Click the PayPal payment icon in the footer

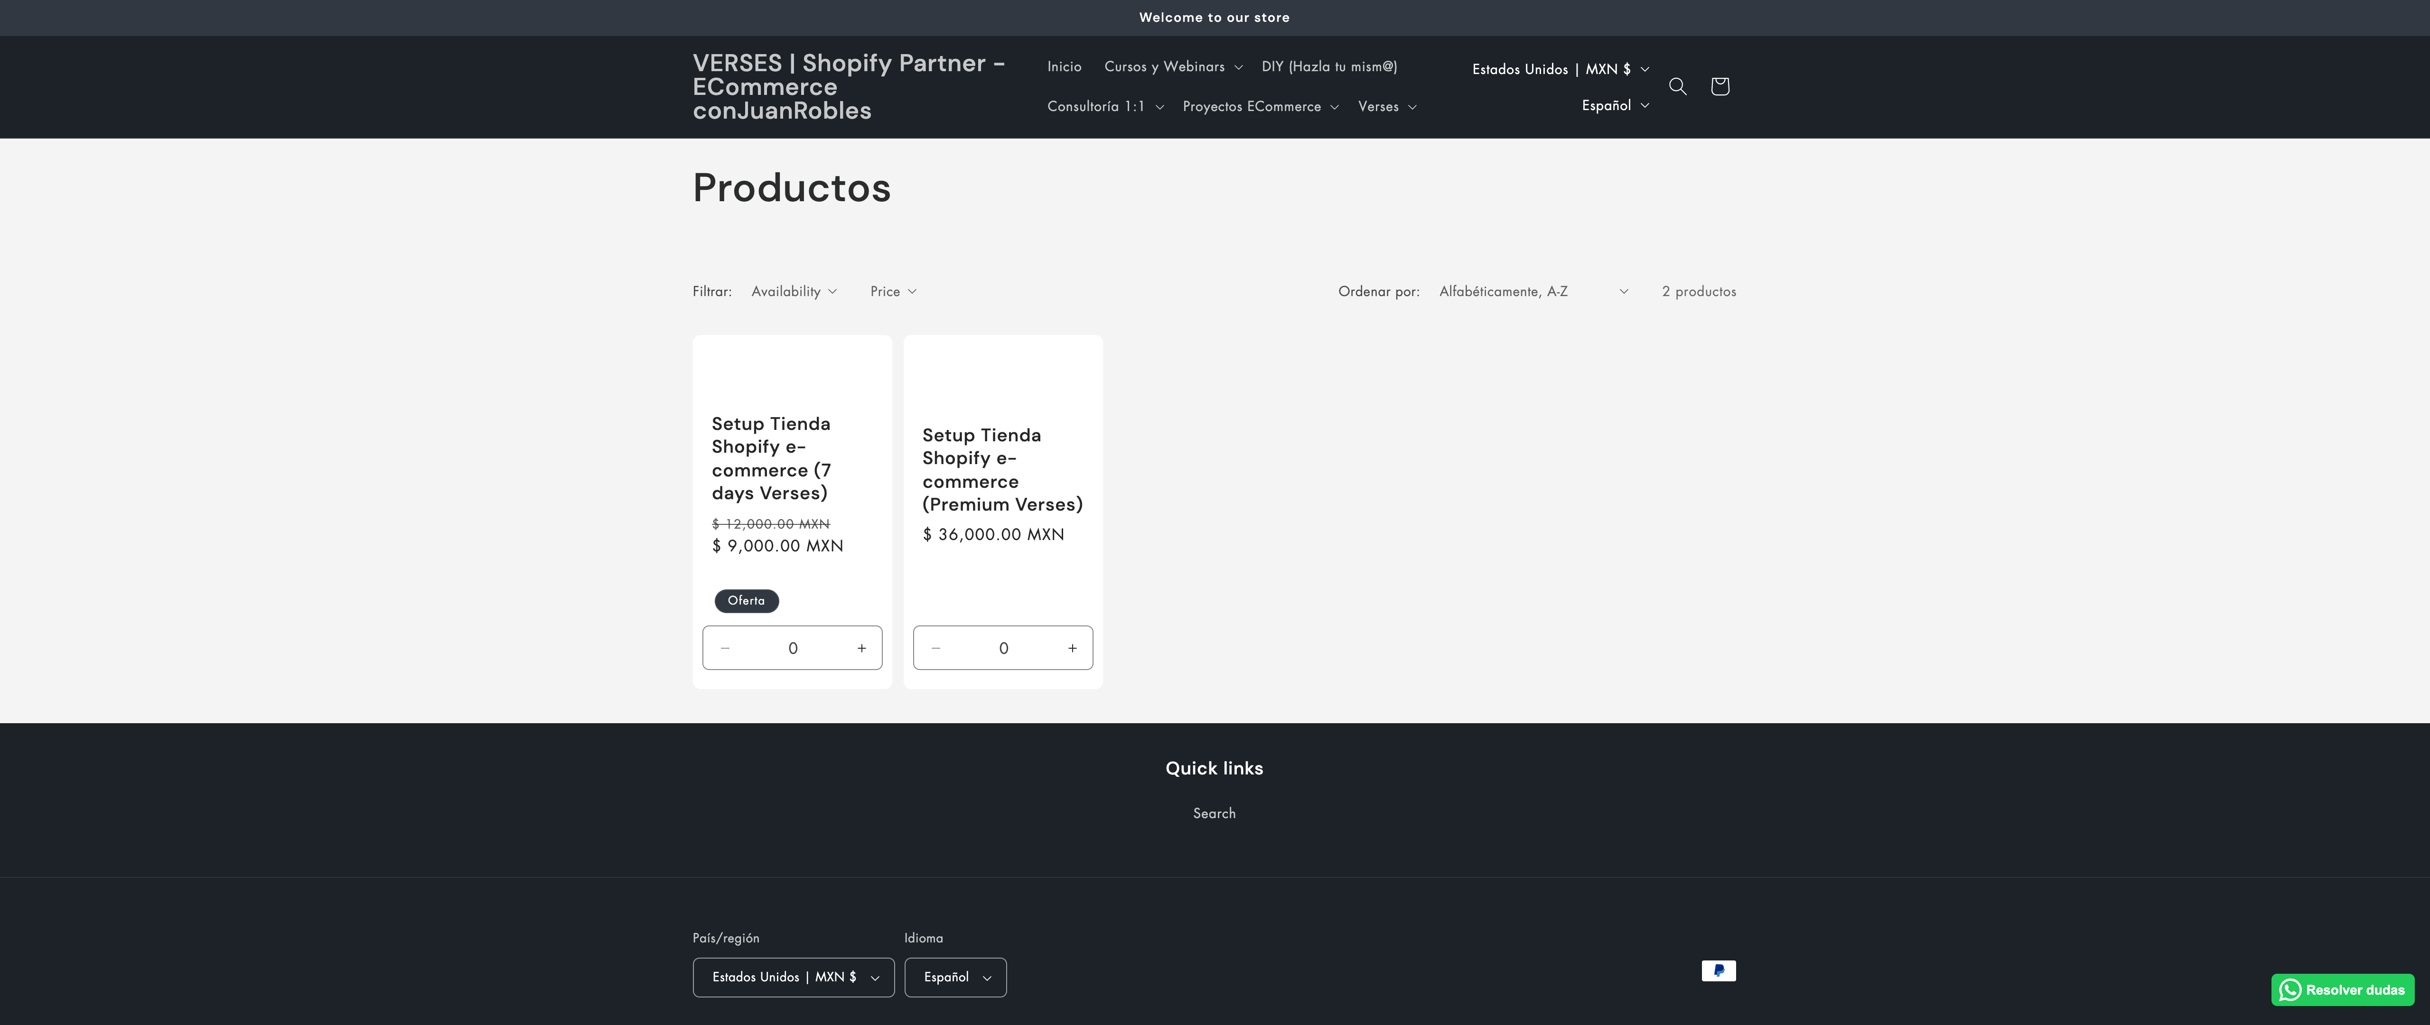(1719, 970)
